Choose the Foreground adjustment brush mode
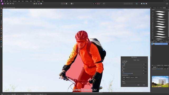The image size is (169, 95). click(128, 77)
